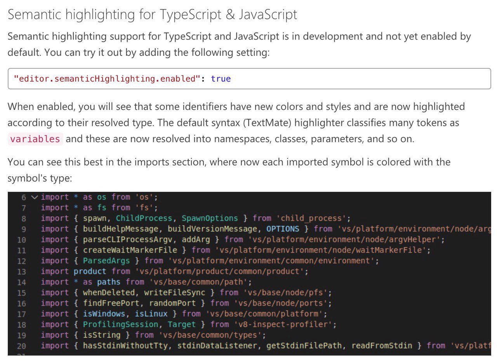Select the 'buildVersionMessage' identifier
This screenshot has width=497, height=363.
pos(212,229)
